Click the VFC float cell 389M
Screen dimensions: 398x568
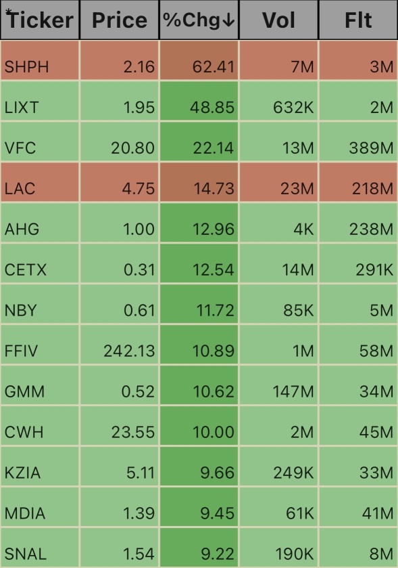[358, 141]
